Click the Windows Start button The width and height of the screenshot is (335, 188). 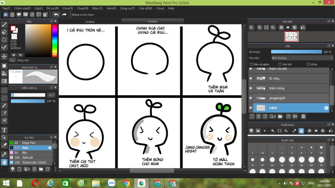6,183
